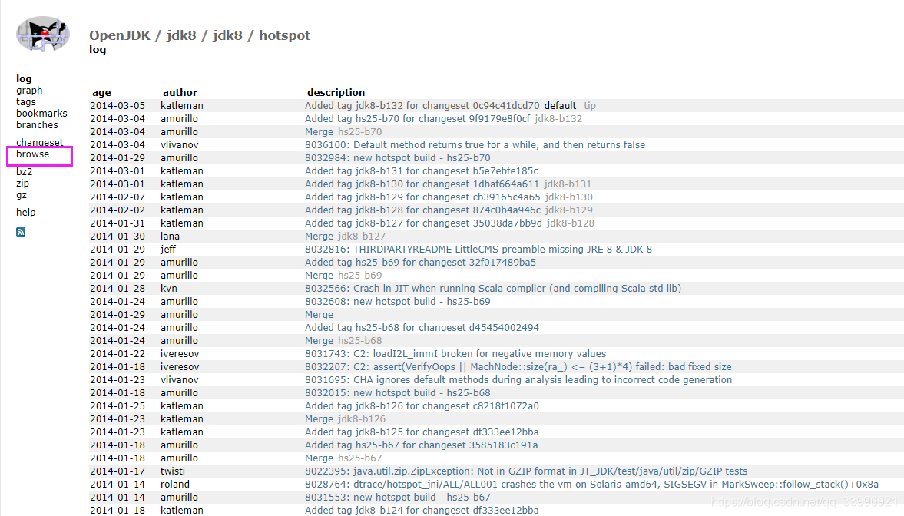This screenshot has width=904, height=516.
Task: Open 'Merge hs25-b69' changeset
Action: pyautogui.click(x=319, y=276)
